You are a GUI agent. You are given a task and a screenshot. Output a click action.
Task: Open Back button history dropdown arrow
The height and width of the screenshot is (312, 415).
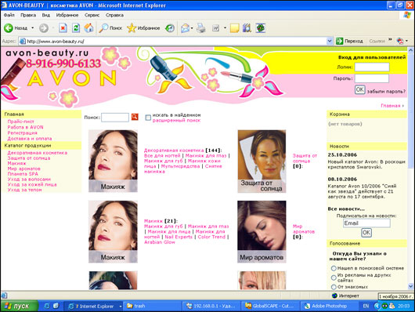pyautogui.click(x=33, y=28)
